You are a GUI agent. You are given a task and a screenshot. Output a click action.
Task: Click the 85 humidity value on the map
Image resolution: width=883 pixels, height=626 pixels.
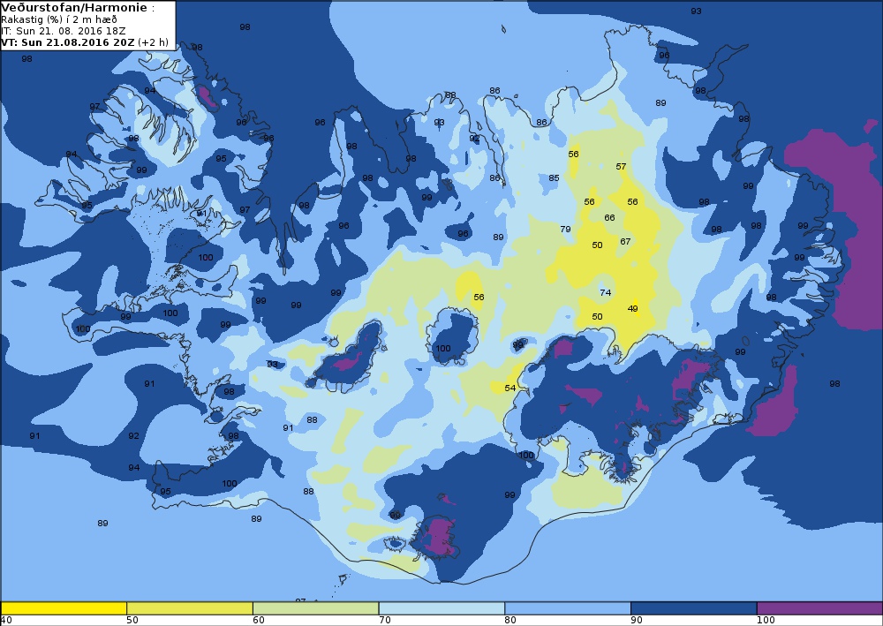pos(554,177)
